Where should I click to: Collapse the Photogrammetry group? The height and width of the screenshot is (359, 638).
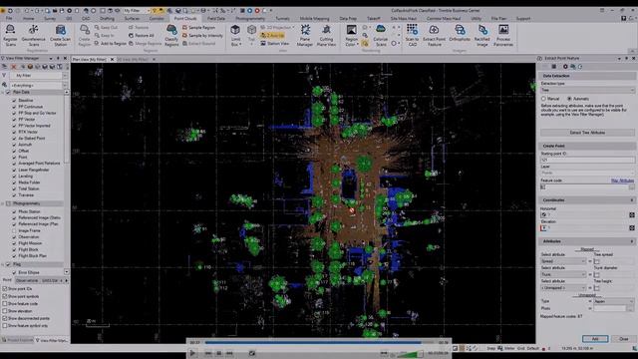click(3, 203)
